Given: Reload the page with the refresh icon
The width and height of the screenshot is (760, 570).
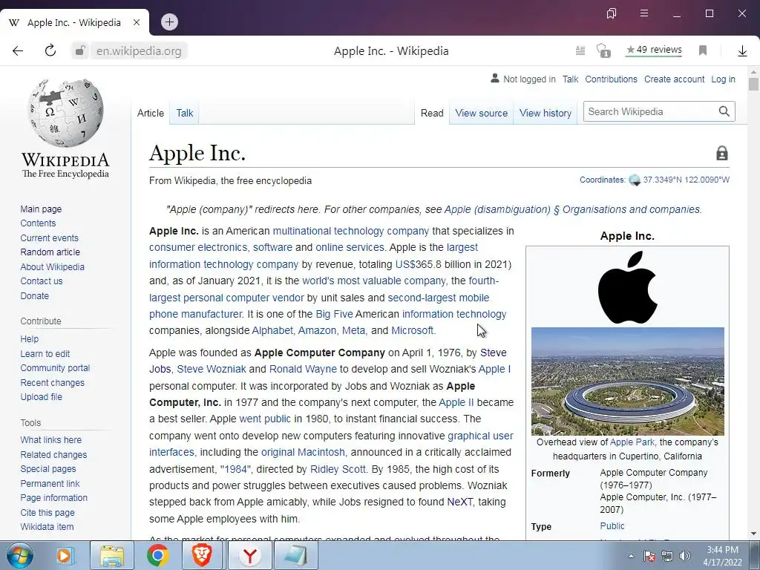Looking at the screenshot, I should point(50,50).
